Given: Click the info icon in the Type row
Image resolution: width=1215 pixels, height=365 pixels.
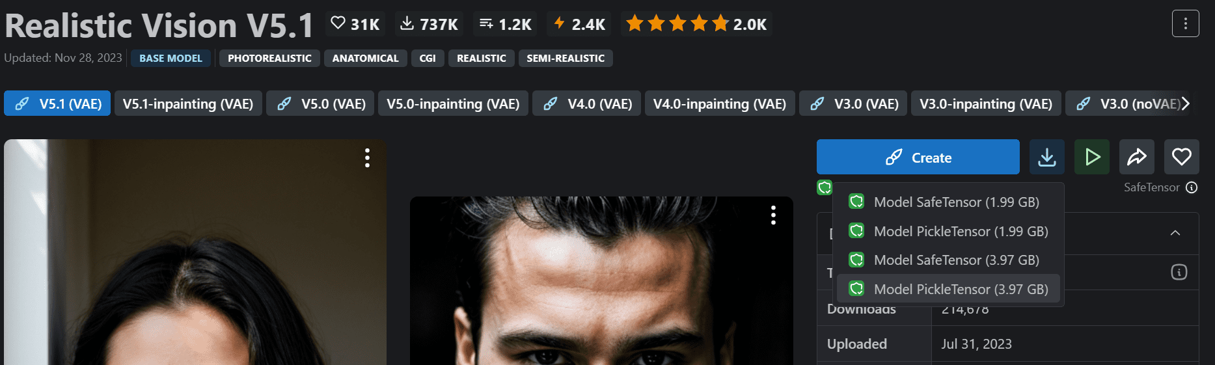Looking at the screenshot, I should click(x=1179, y=272).
